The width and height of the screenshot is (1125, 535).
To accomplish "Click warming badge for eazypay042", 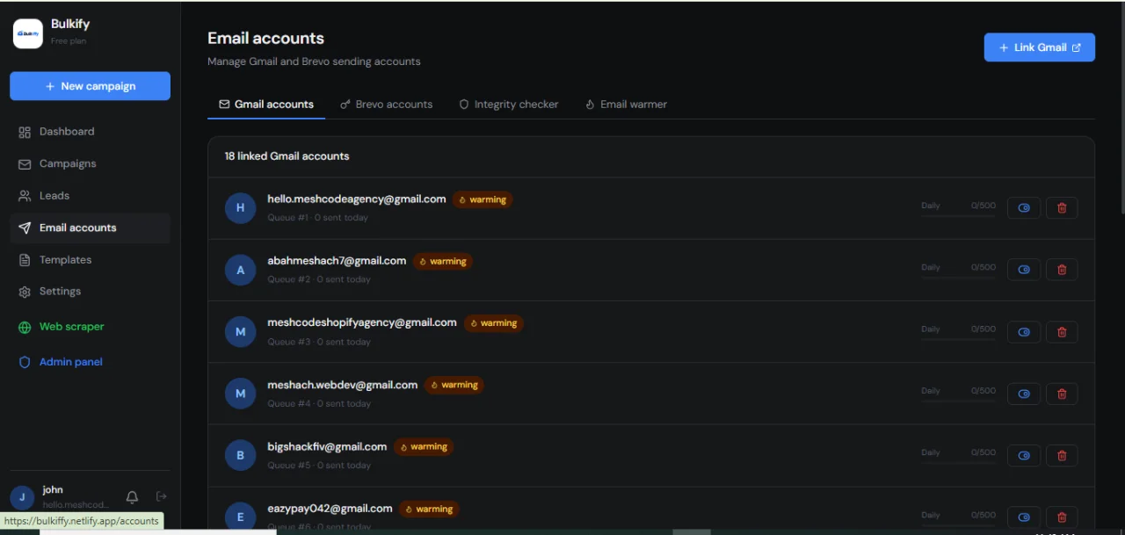I will click(x=429, y=509).
